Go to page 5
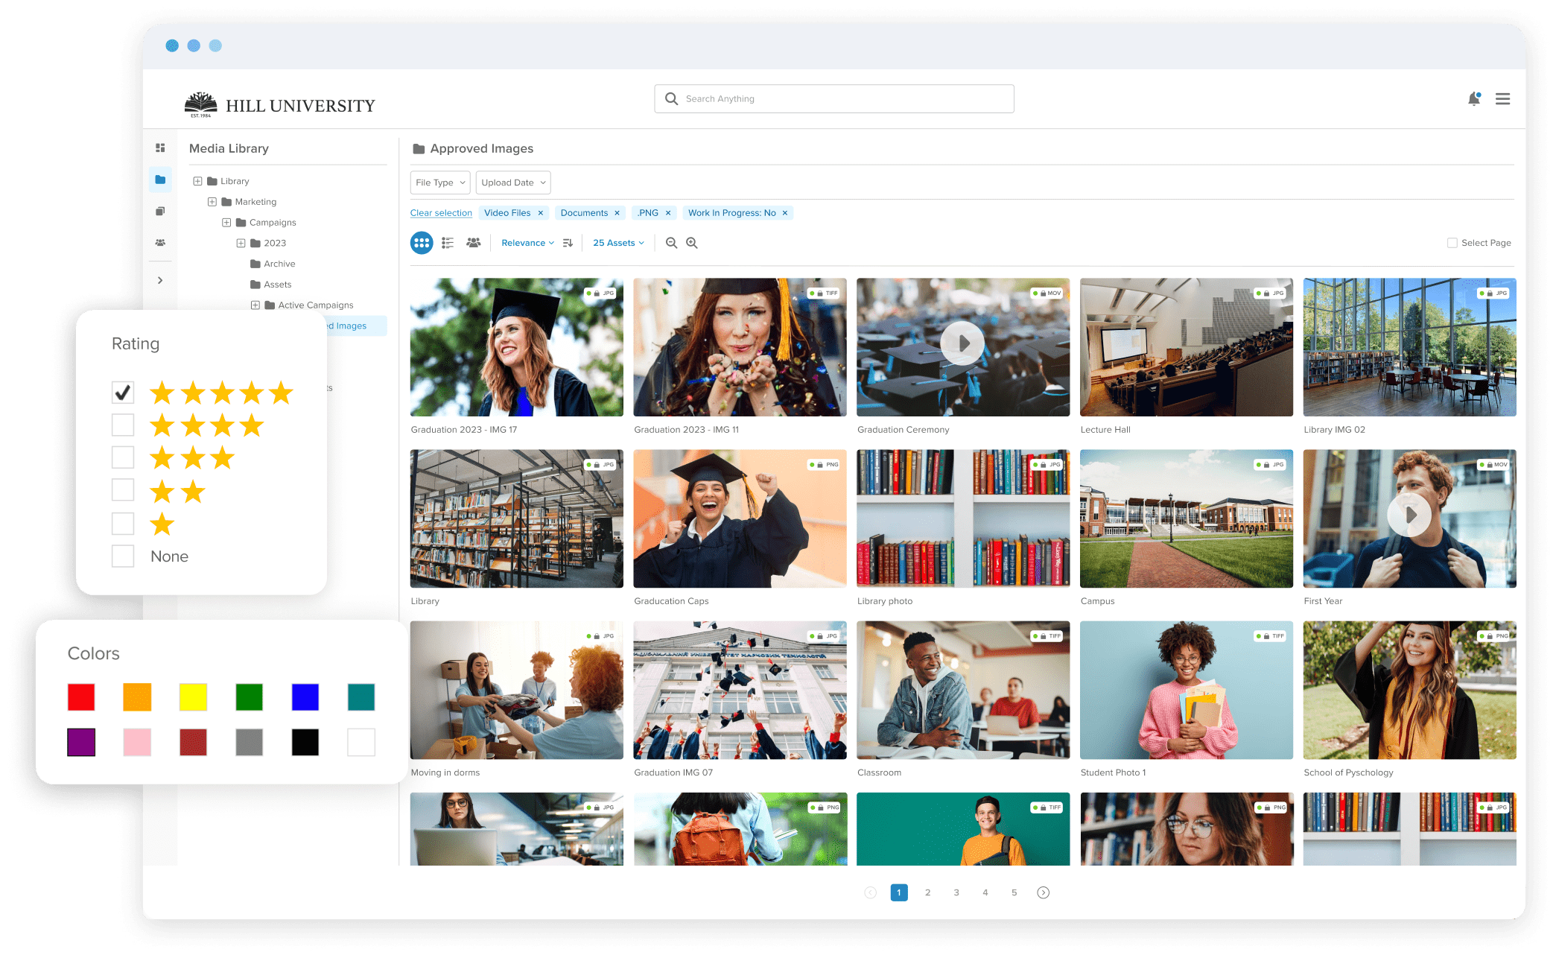Screen dimensions: 1556x955 tap(1014, 892)
